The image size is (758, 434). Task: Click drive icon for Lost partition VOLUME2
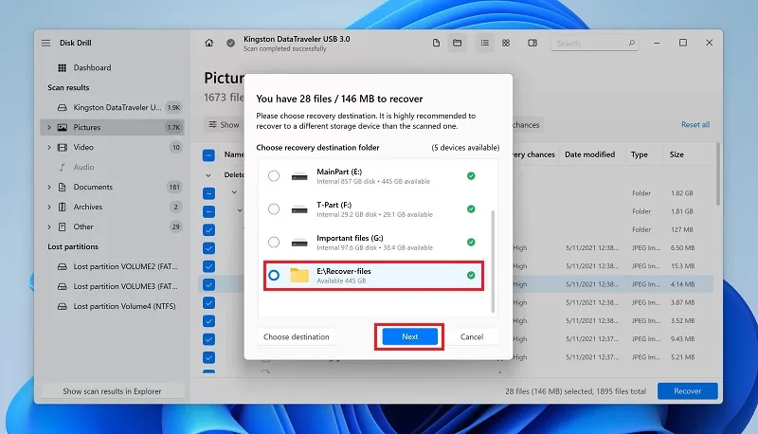point(62,266)
